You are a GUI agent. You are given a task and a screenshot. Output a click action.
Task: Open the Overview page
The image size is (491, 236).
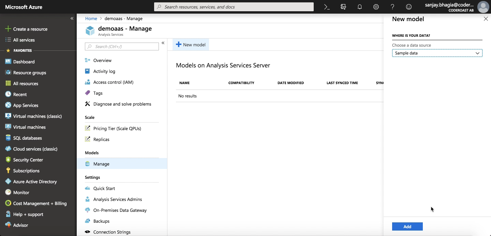[x=102, y=60]
